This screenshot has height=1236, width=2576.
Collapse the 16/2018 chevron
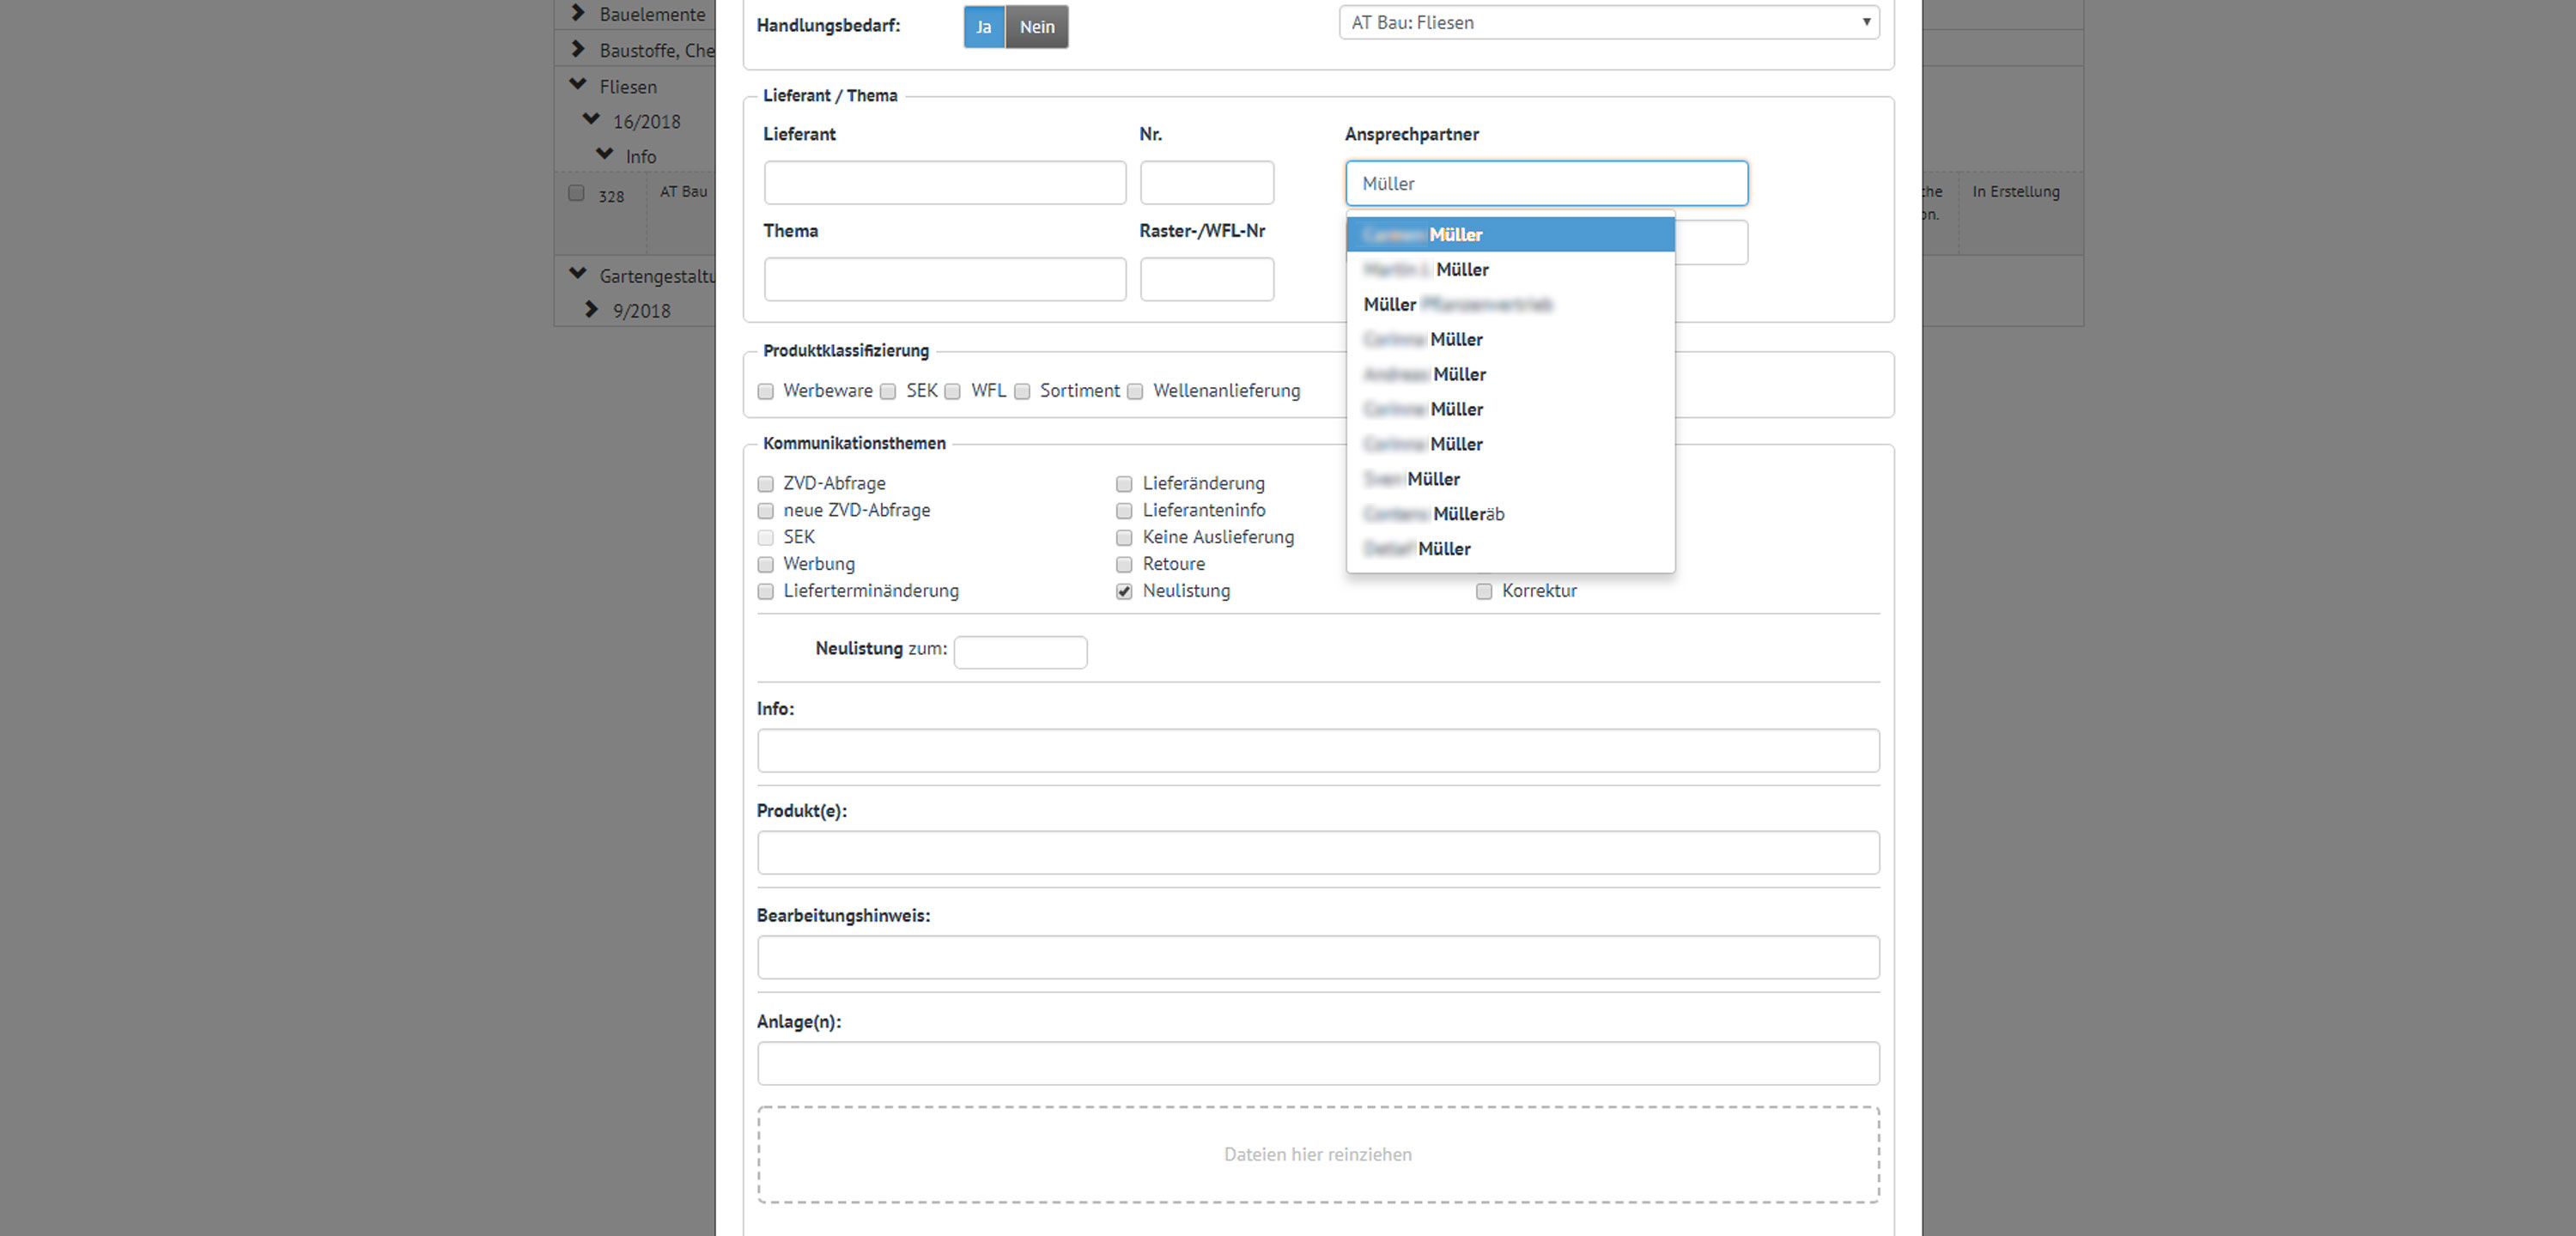point(591,120)
